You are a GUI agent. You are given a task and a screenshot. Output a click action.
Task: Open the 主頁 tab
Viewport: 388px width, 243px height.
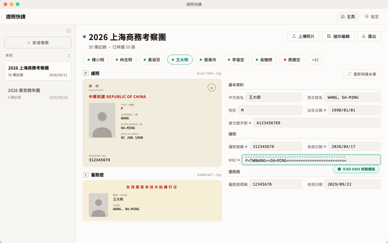348,16
